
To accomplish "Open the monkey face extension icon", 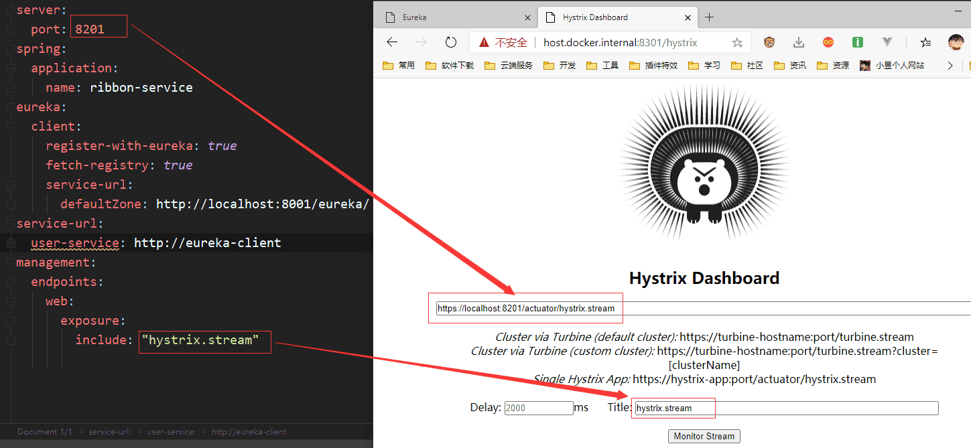I will 769,42.
